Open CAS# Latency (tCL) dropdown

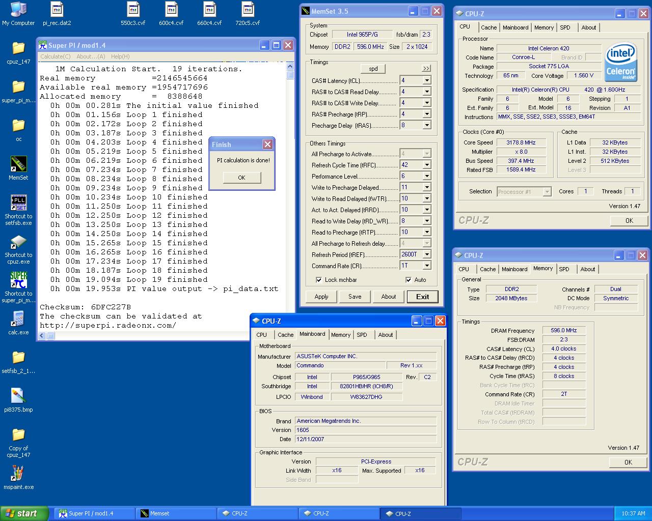pyautogui.click(x=427, y=80)
